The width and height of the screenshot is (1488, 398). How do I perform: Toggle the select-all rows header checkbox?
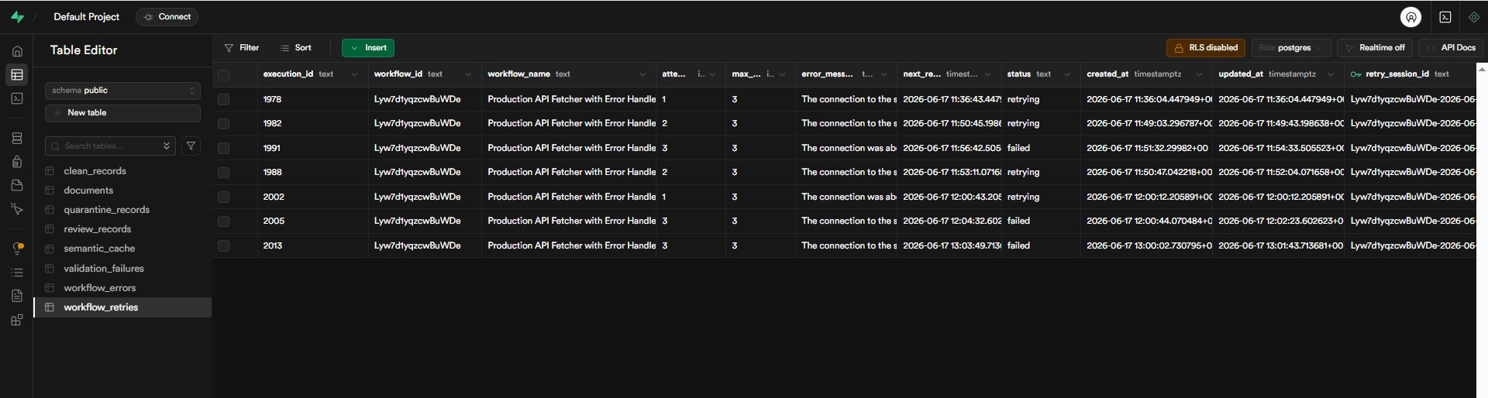tap(223, 75)
